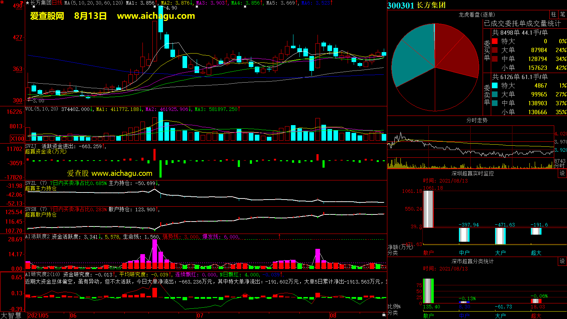Open 设 settings for 深圳超赢实时监控 panel
567x319 pixels.
pyautogui.click(x=562, y=173)
